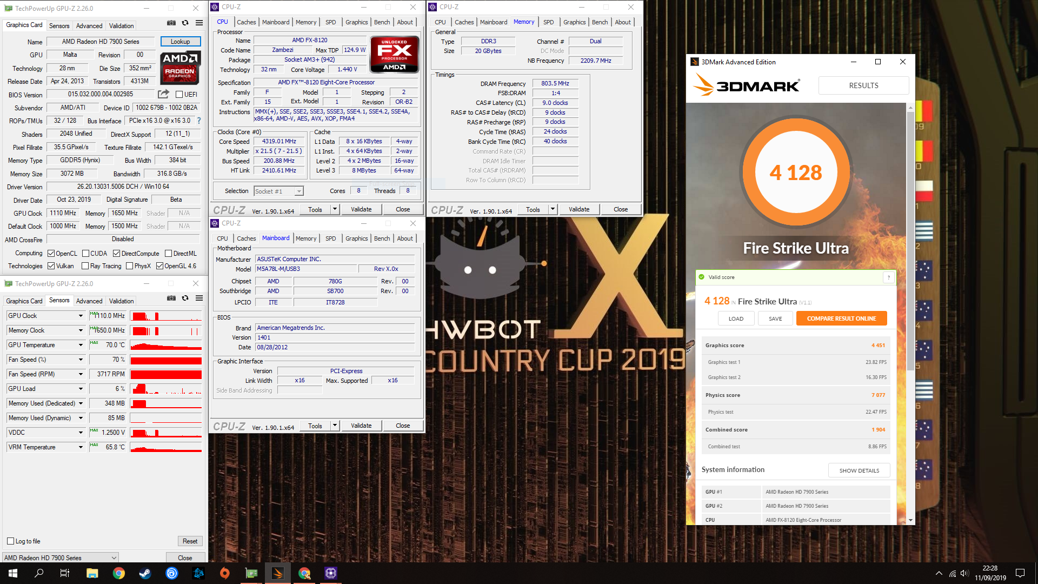
Task: Open the hamburger menu in GPU-Z Graphics Card window
Action: click(199, 23)
